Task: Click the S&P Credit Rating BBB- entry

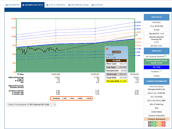Action: click(x=157, y=101)
